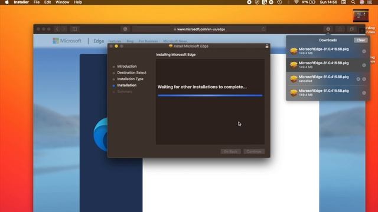
Task: Open the Apple menu
Action: (6, 2)
